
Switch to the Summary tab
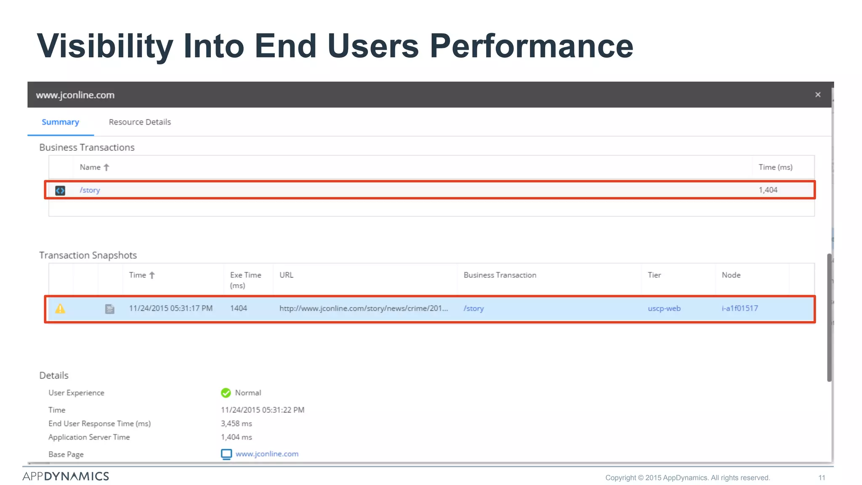[60, 122]
